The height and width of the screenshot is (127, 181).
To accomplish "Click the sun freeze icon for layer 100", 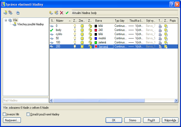I will 82,42.
